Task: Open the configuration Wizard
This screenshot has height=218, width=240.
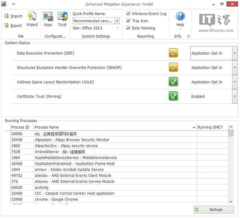Action: click(x=32, y=19)
